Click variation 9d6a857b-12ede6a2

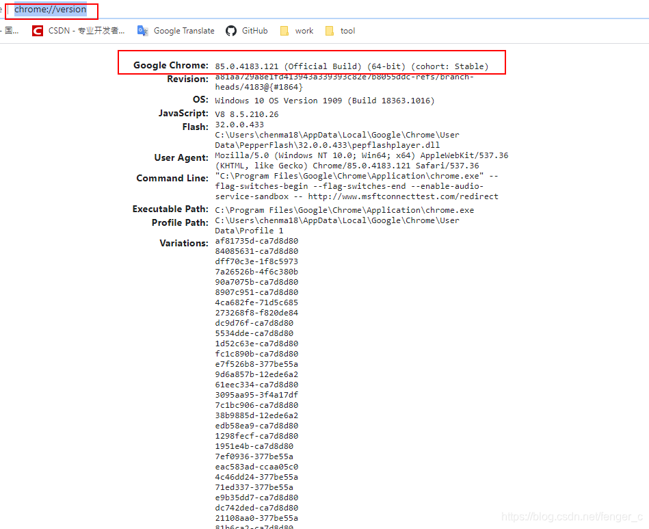[256, 374]
